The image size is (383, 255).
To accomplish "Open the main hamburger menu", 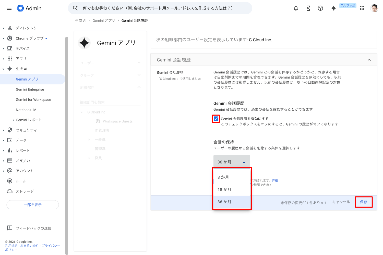I will tap(9, 8).
